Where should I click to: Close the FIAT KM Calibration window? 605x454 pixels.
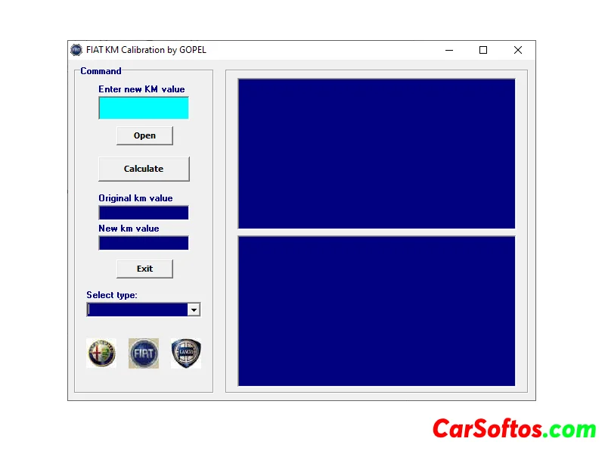click(518, 50)
